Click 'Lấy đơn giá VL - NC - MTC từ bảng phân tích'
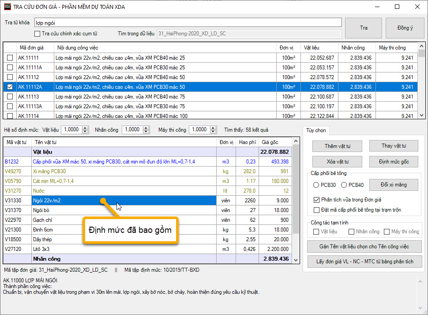Viewport: 428px width, 315px height. click(364, 262)
